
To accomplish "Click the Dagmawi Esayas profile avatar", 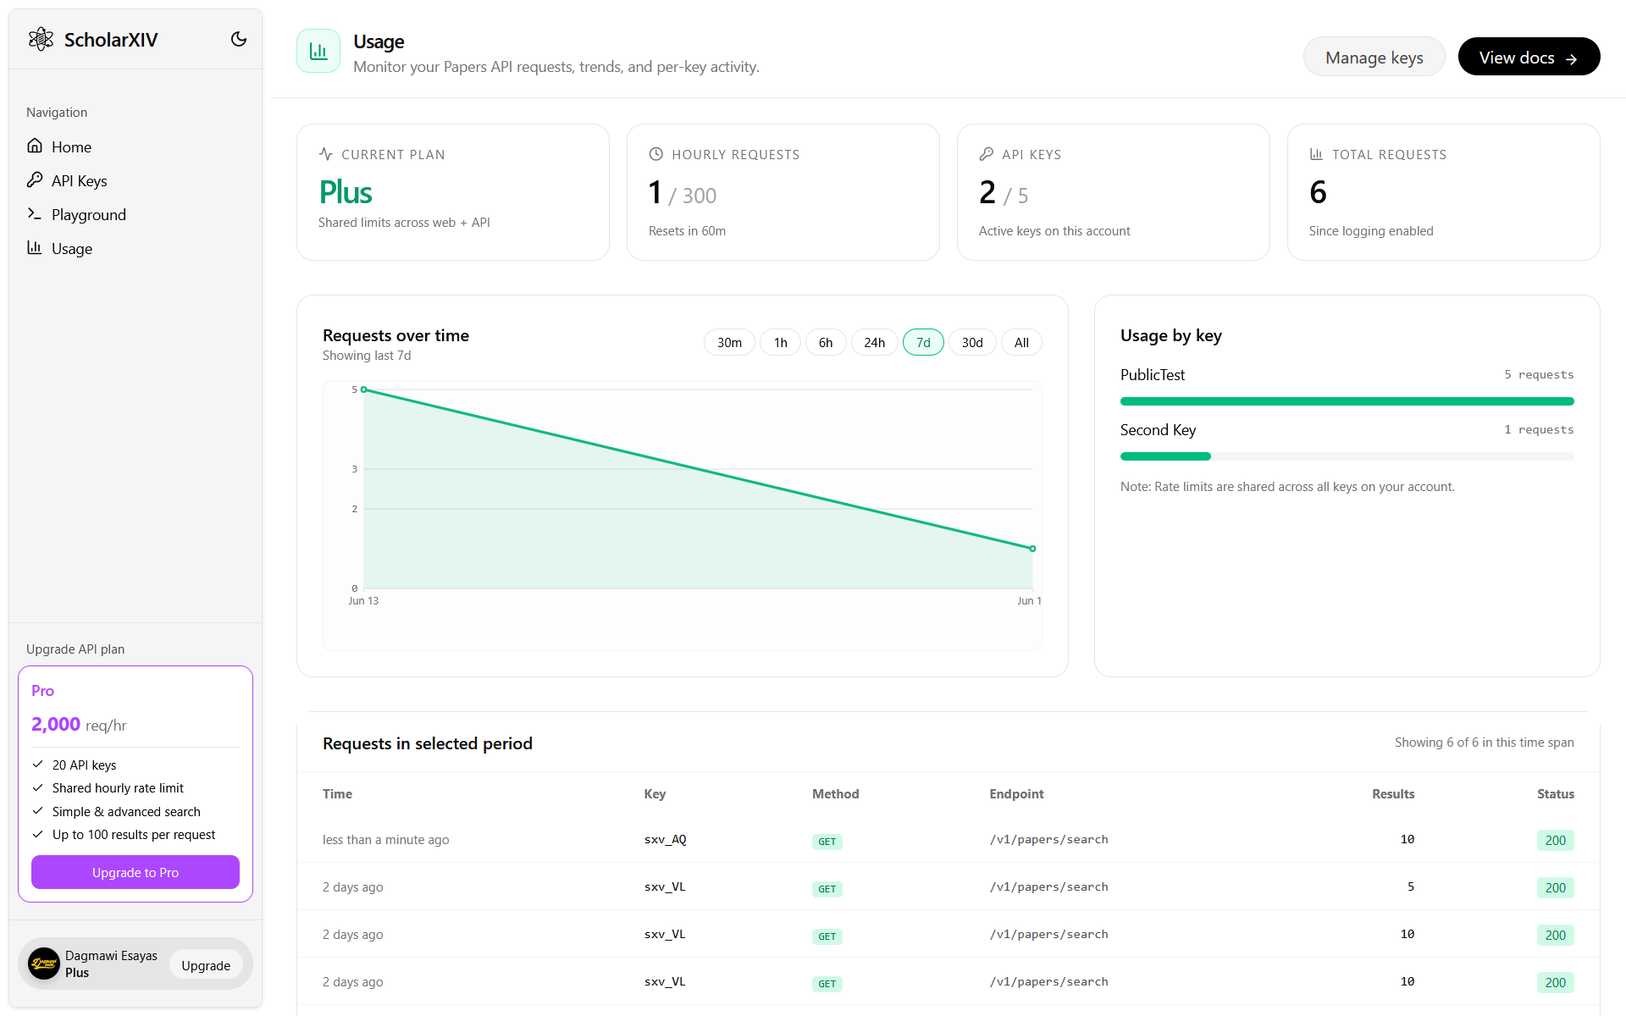I will [x=44, y=964].
